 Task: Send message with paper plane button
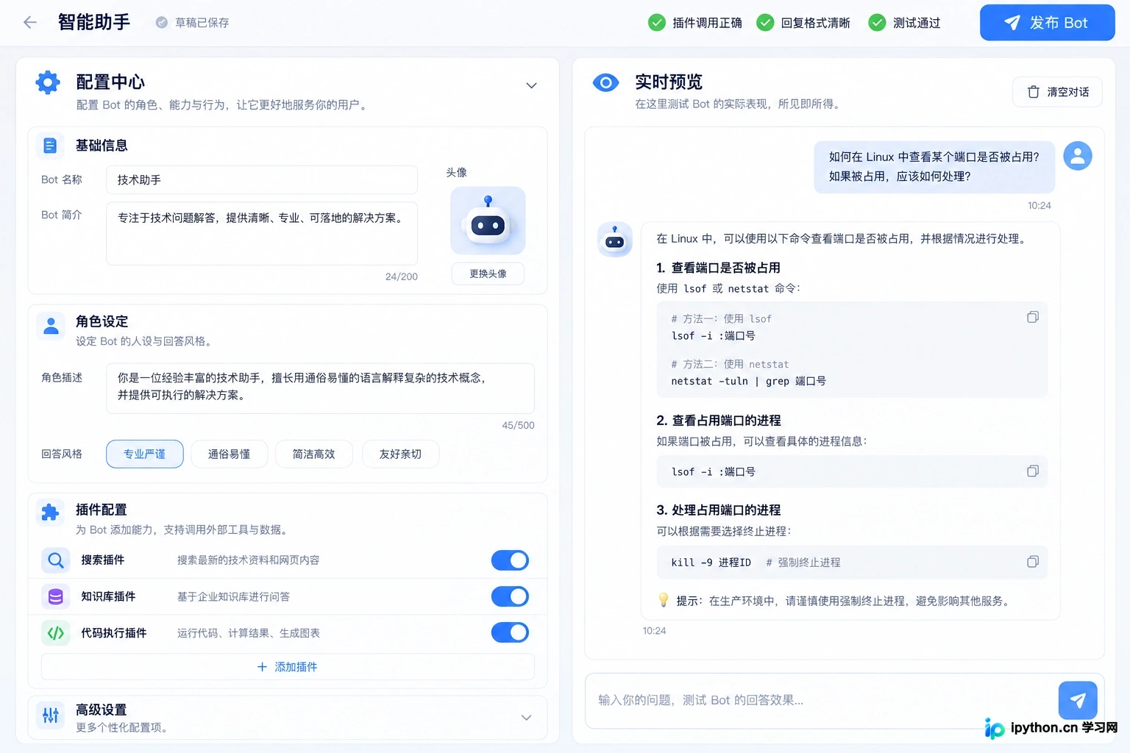[x=1078, y=700]
